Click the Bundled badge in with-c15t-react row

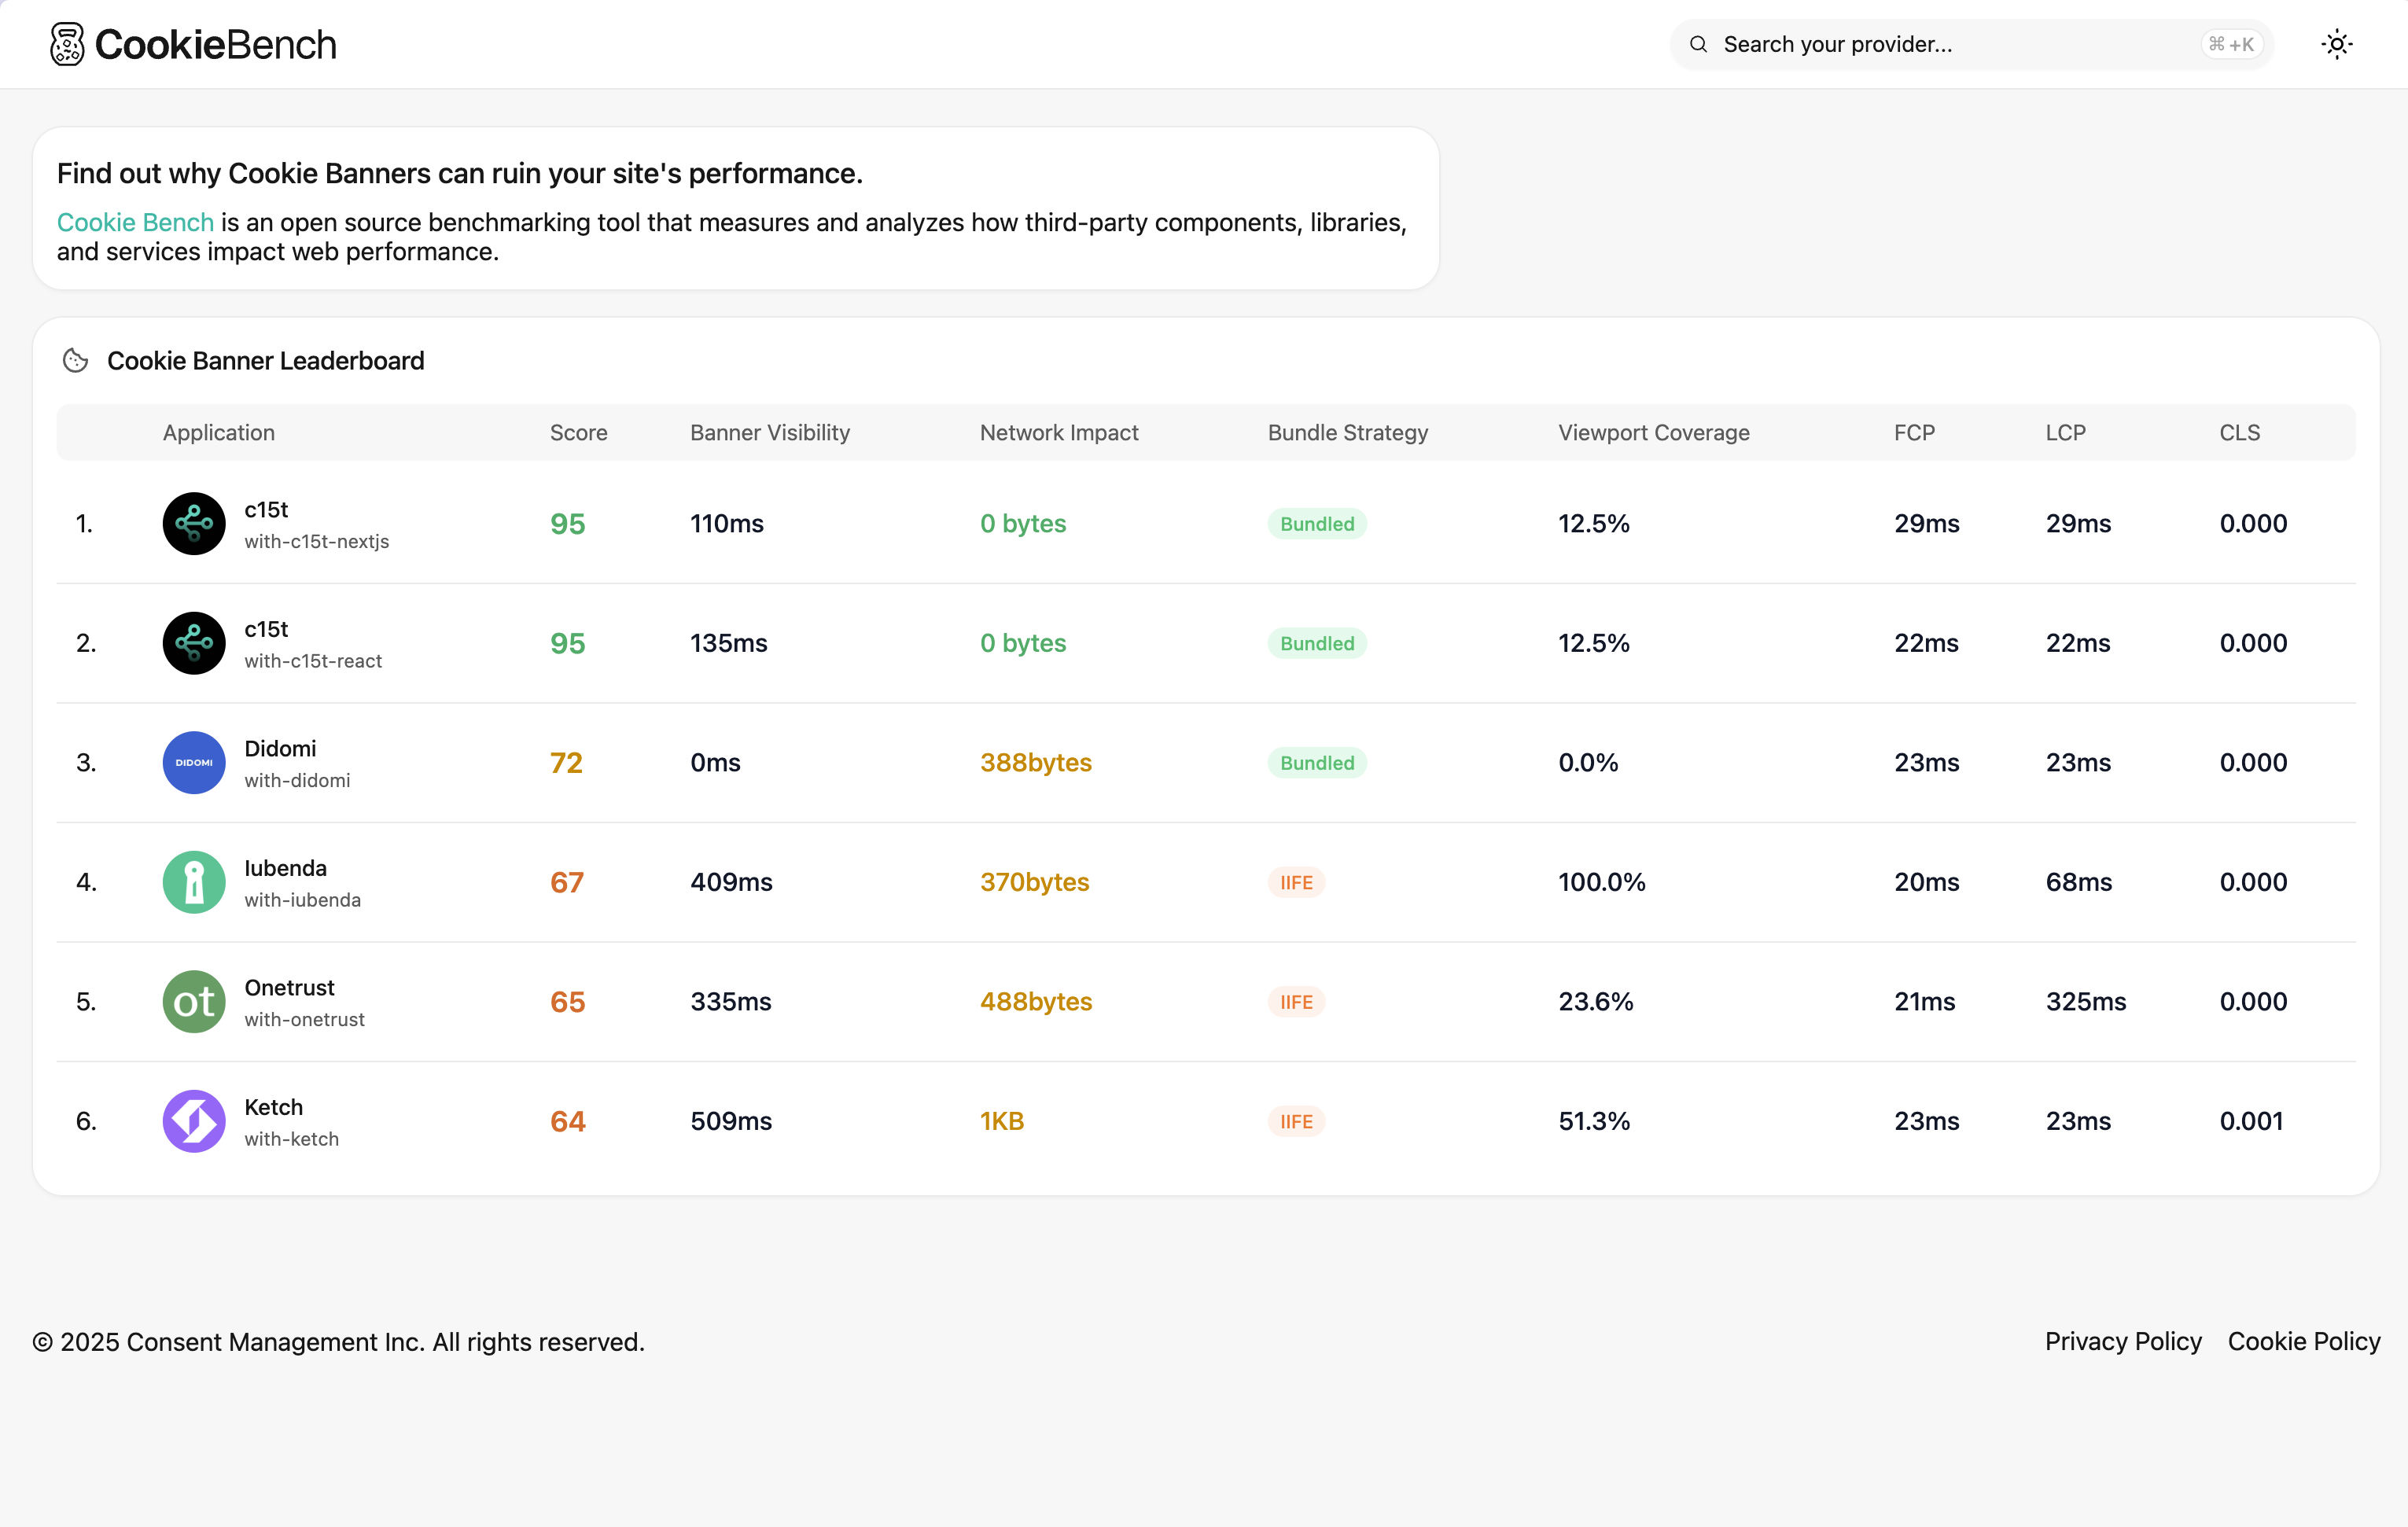click(1317, 643)
